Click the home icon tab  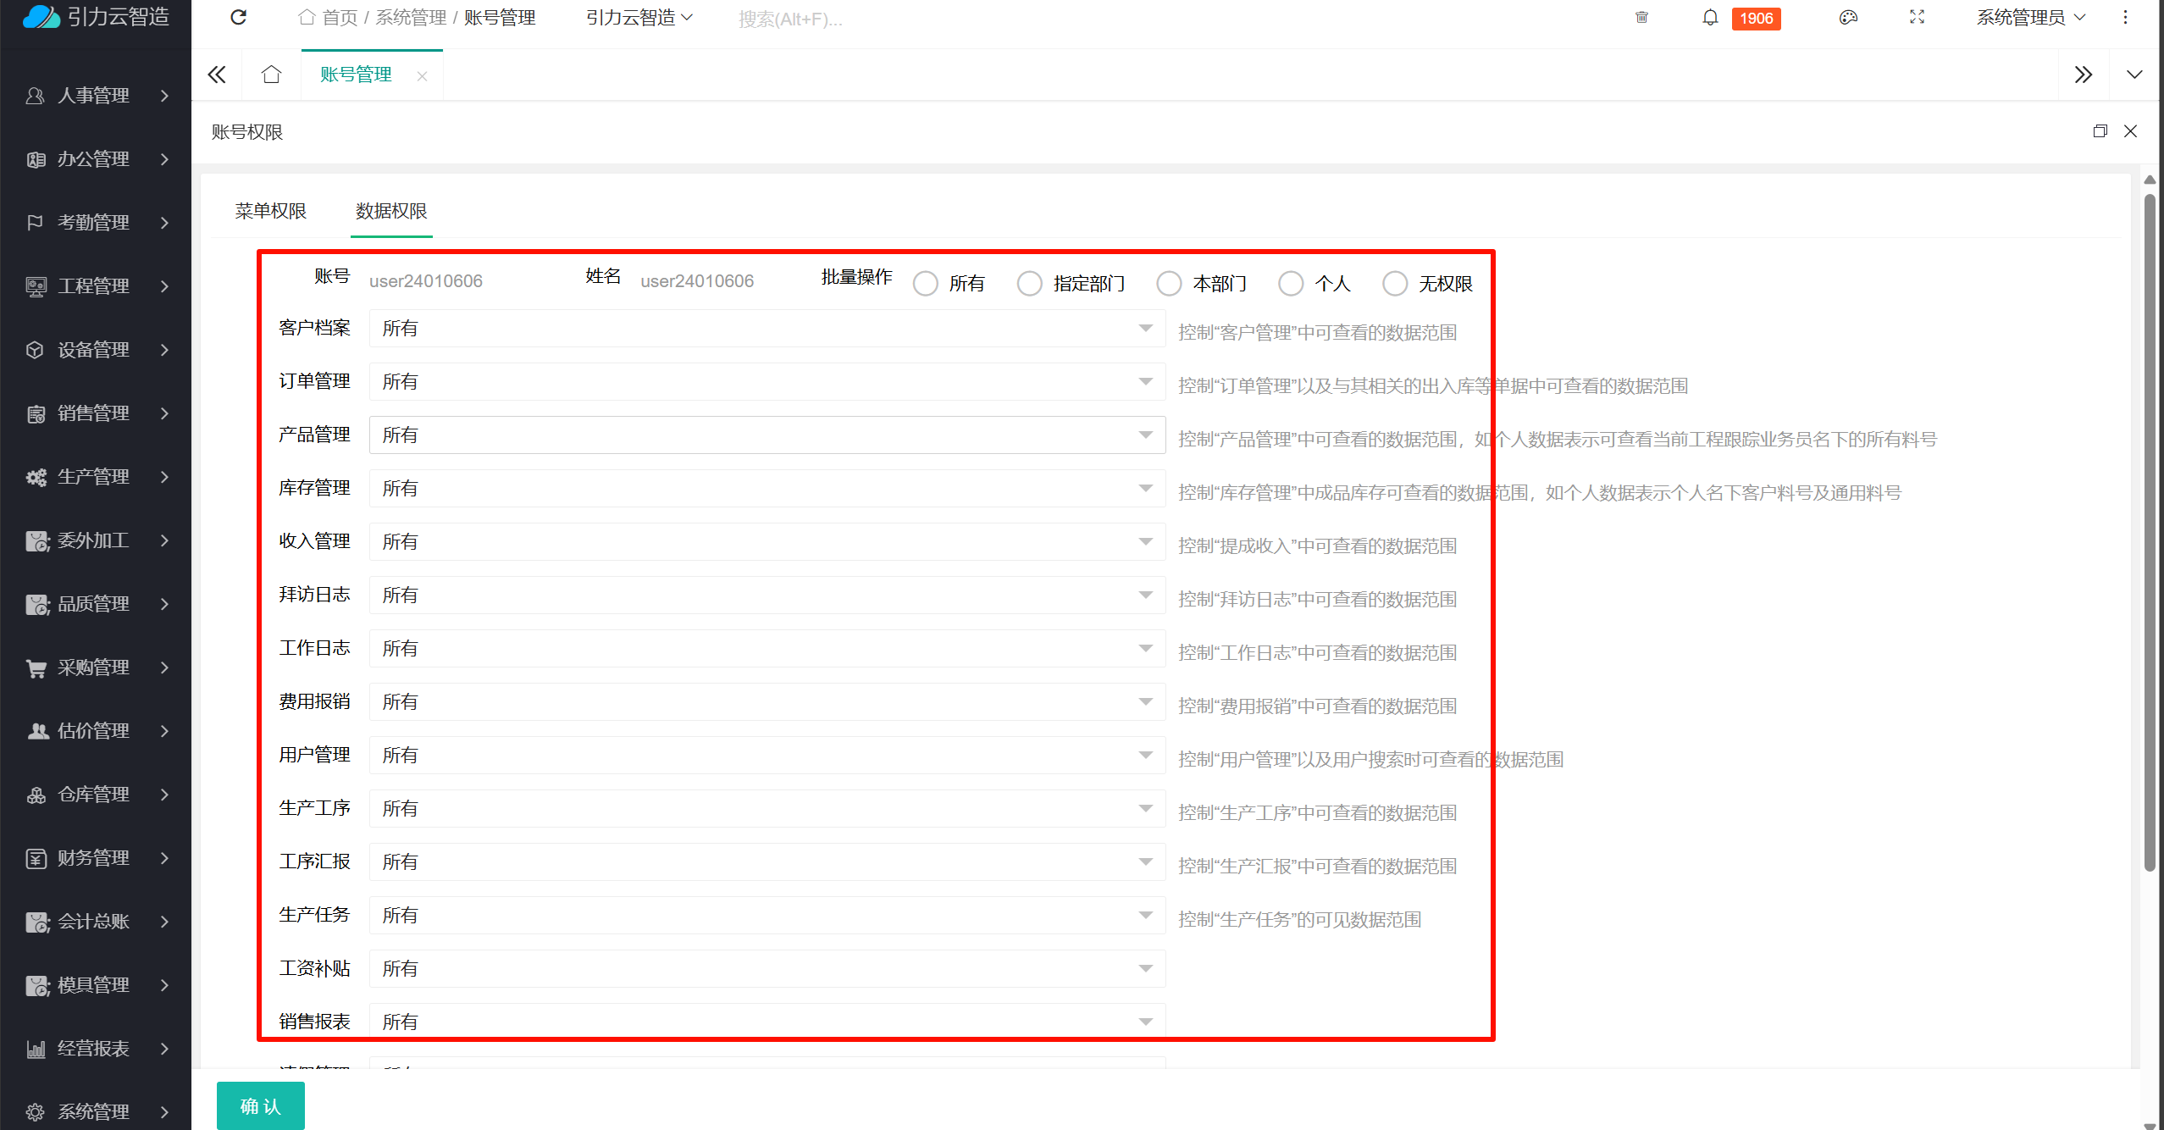(x=271, y=75)
